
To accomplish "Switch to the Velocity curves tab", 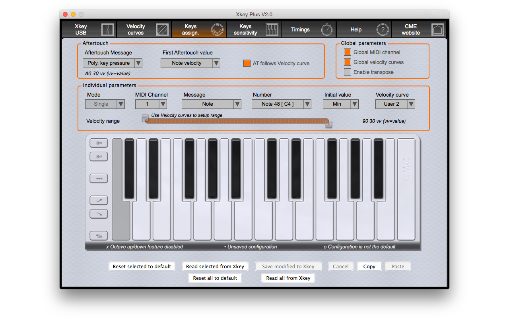I will click(144, 29).
